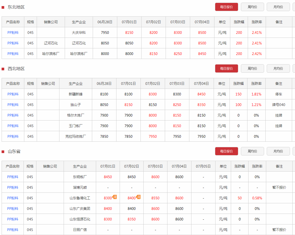Click 8450 price for 新疆新峰 on 07月04日
The height and width of the screenshot is (235, 295).
[x=202, y=94]
